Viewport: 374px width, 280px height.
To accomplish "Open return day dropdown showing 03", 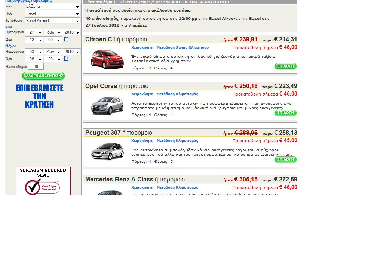I will [x=34, y=52].
